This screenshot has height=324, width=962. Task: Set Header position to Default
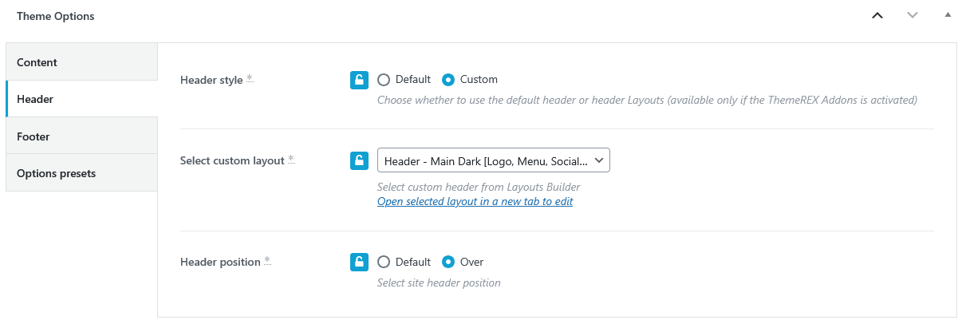click(x=384, y=262)
